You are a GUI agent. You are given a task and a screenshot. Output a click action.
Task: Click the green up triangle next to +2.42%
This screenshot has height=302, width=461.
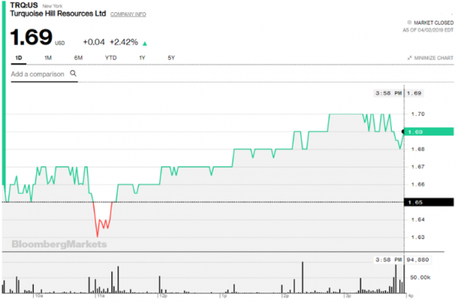tap(144, 44)
